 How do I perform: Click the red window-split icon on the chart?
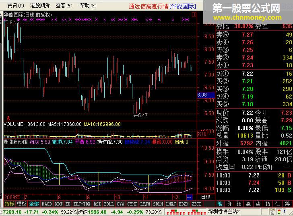coord(194,14)
